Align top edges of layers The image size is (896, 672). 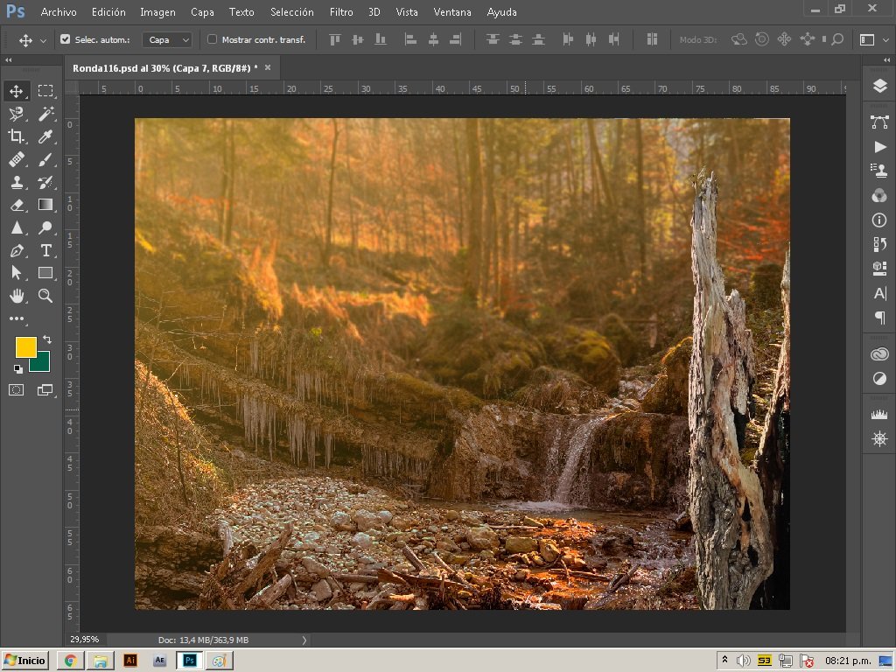(x=335, y=39)
